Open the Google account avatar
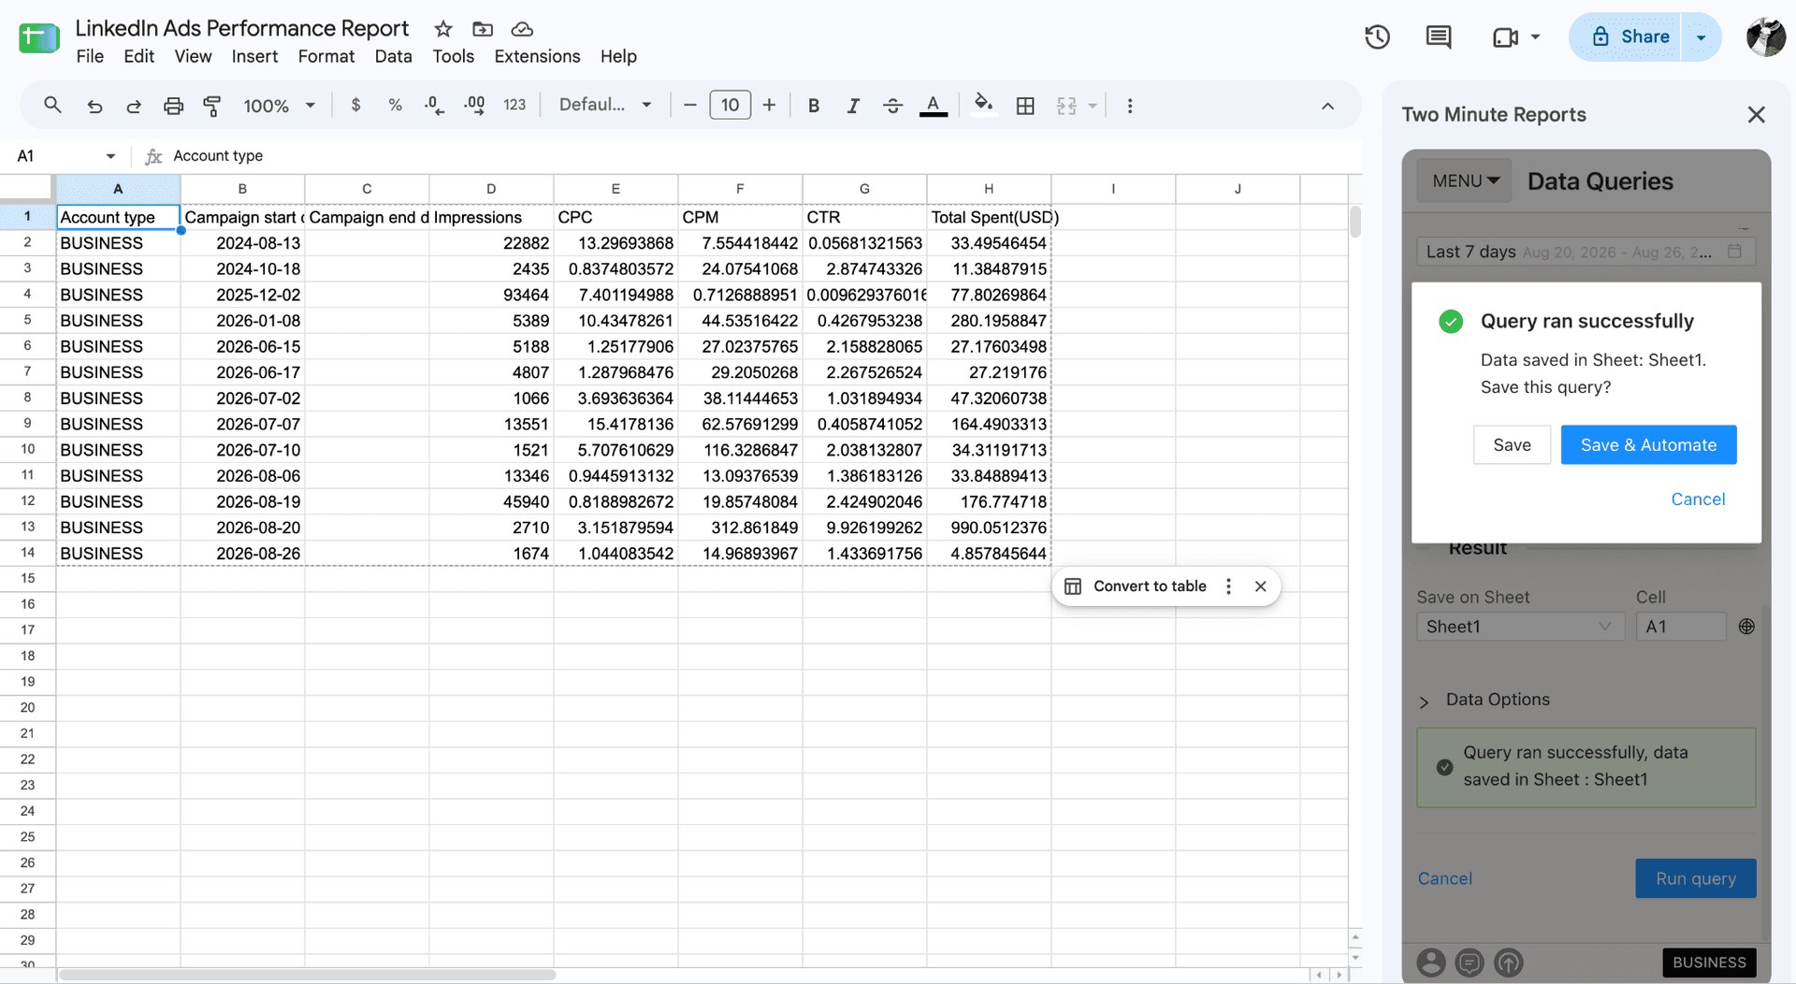 click(1765, 37)
